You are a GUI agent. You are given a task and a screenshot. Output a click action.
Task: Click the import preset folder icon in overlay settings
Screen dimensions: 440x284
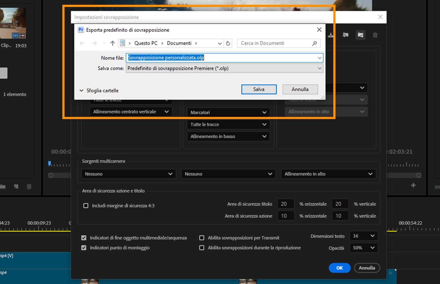345,35
